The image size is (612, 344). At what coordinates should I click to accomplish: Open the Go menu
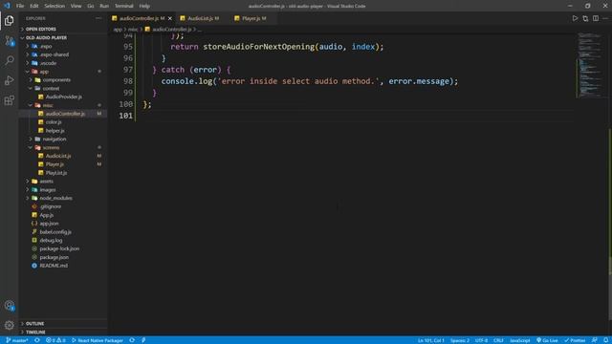tap(91, 6)
